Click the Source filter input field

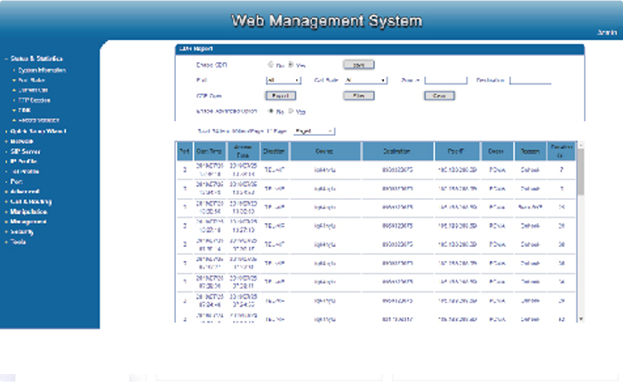click(x=446, y=80)
